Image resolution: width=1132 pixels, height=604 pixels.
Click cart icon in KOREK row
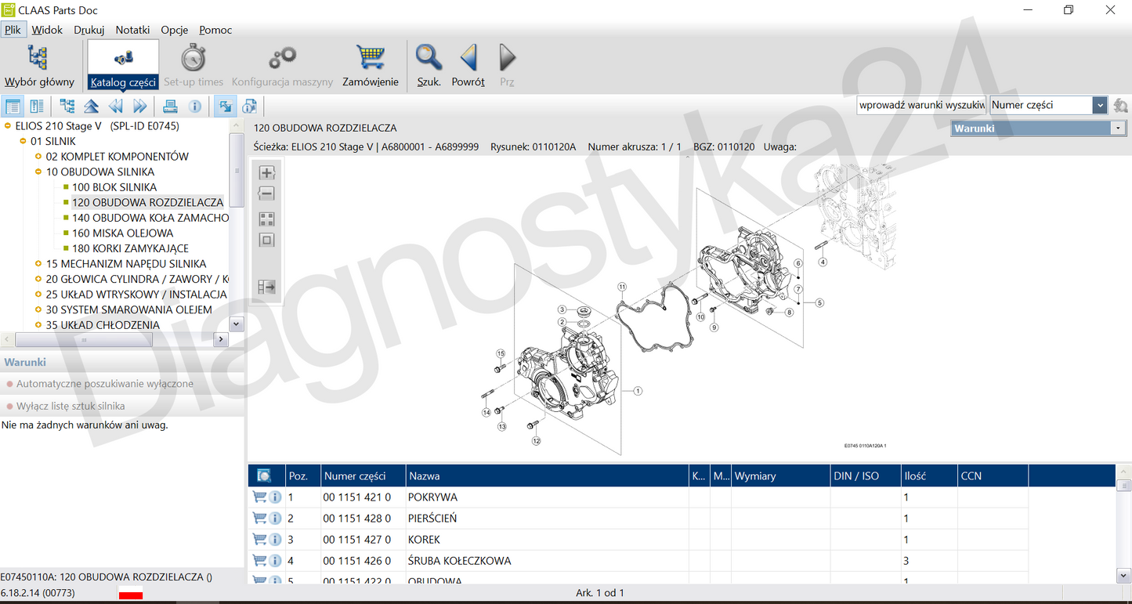(x=259, y=539)
